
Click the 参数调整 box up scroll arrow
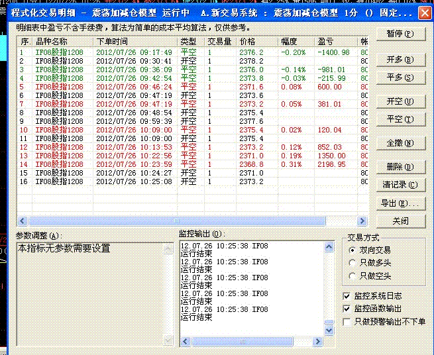168,248
